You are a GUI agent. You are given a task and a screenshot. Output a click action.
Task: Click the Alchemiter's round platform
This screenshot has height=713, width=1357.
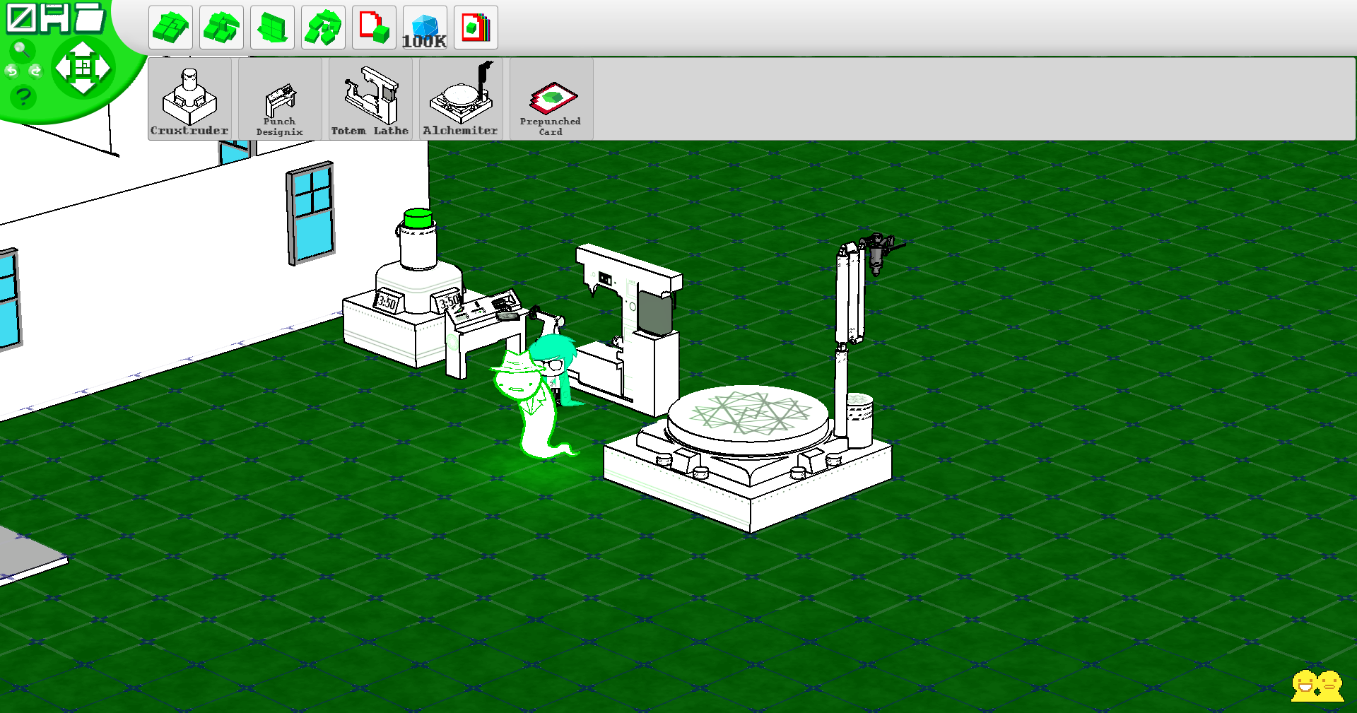coord(748,418)
